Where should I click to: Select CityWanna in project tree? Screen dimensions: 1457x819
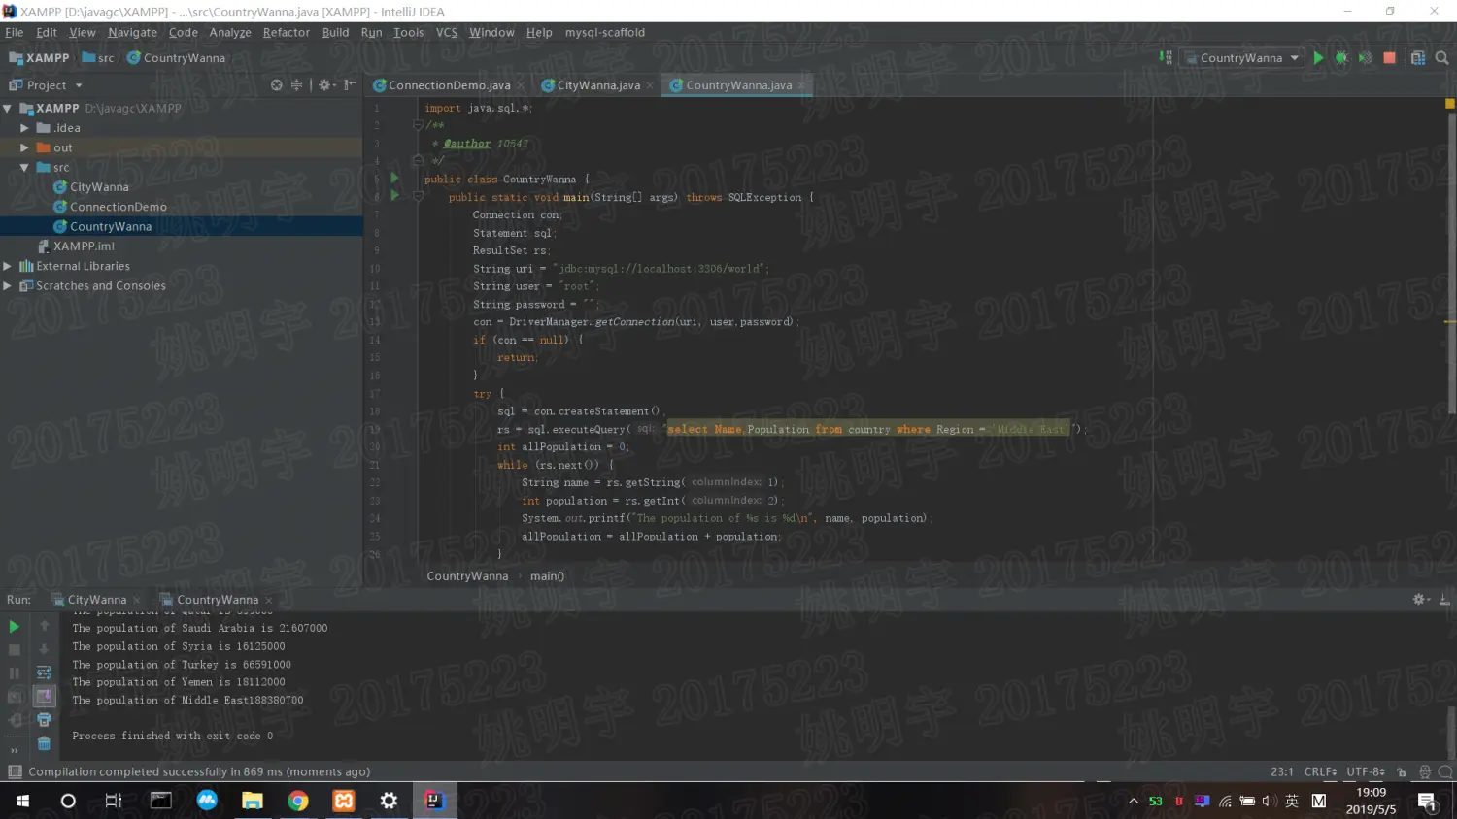99,187
